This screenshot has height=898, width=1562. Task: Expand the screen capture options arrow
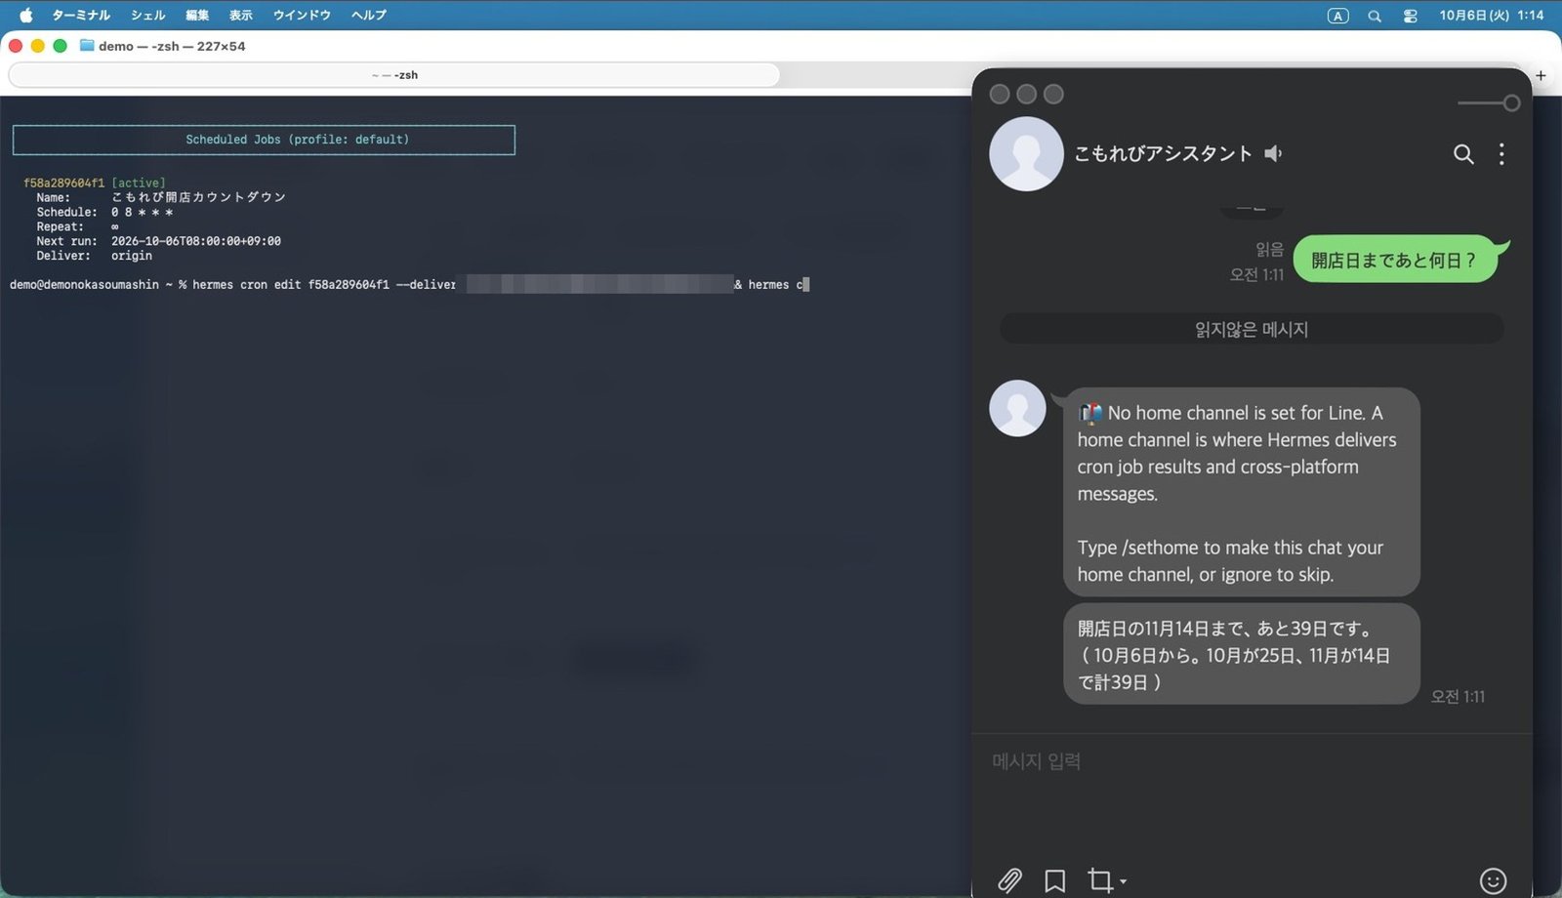(1124, 881)
